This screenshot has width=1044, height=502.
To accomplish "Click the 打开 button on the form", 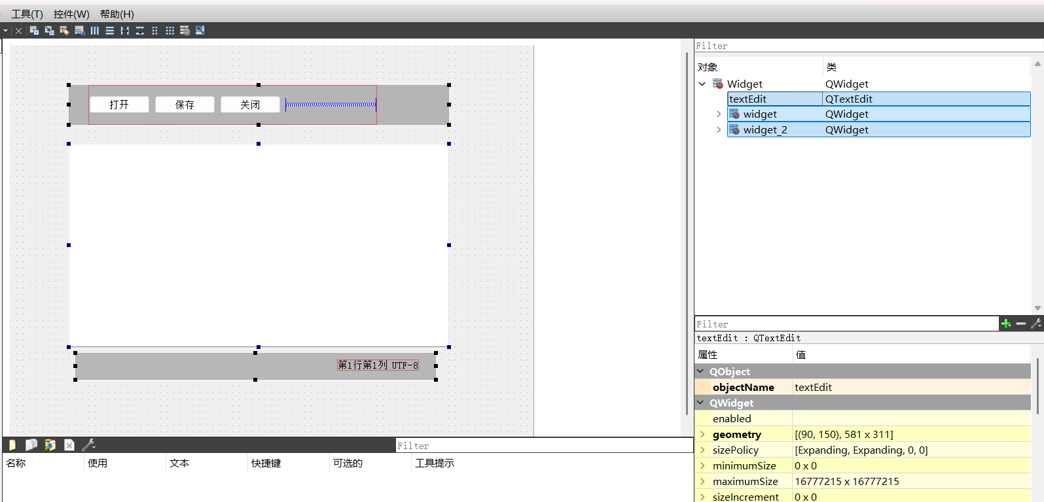I will tap(119, 105).
